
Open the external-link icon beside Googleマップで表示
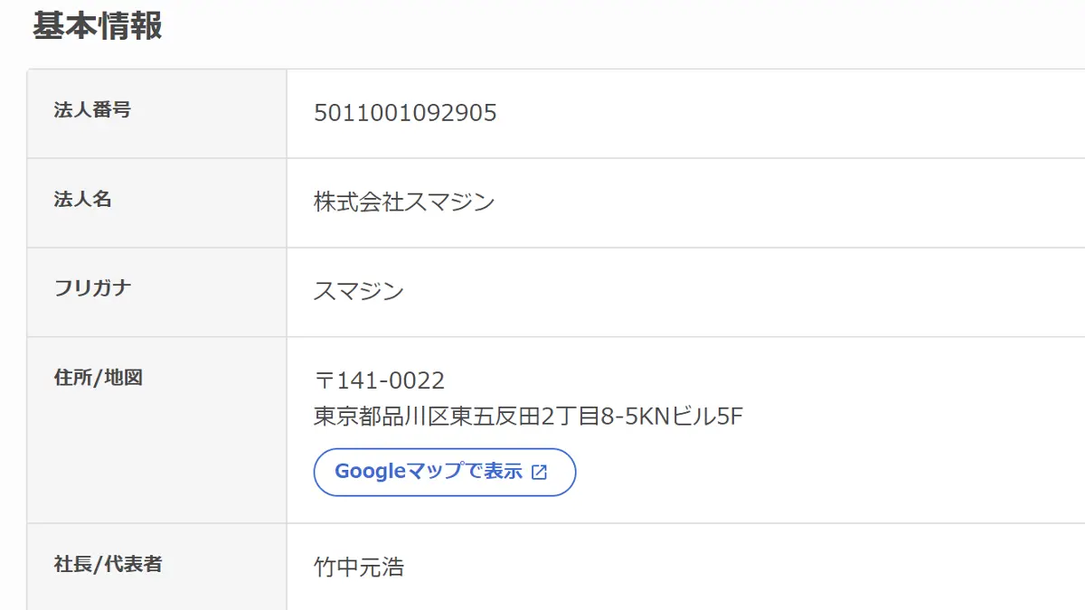click(539, 472)
